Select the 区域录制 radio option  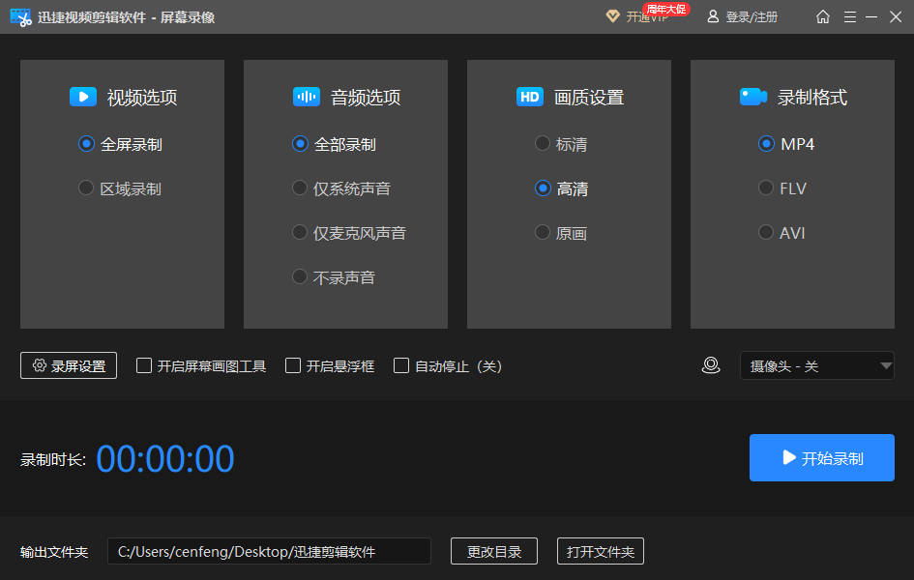(87, 188)
